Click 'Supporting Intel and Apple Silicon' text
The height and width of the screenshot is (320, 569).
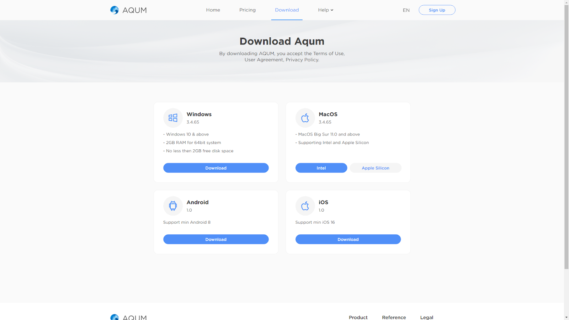click(x=332, y=143)
